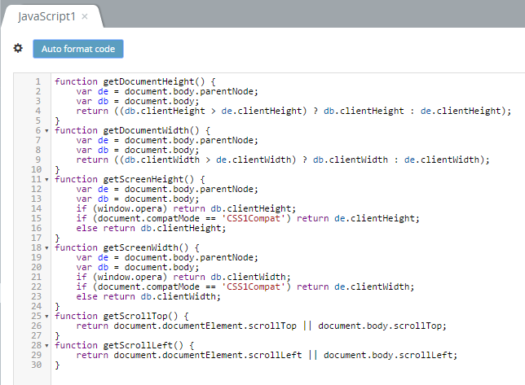Collapse the getScreenWidth function at line 18
Viewport: 525px width, 385px height.
click(x=46, y=248)
